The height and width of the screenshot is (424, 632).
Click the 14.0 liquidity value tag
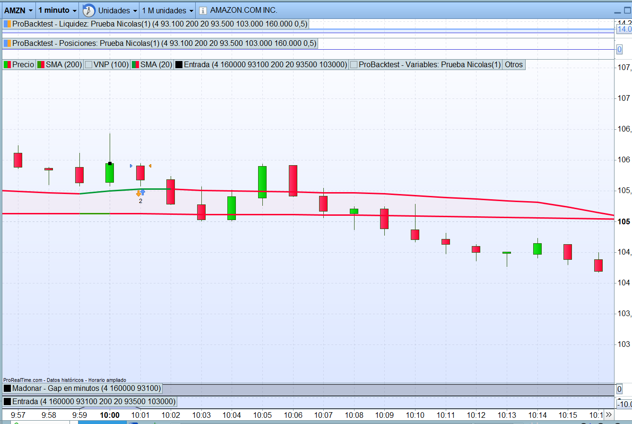coord(623,29)
